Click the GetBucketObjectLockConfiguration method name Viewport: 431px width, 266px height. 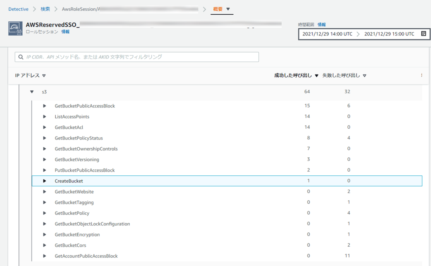(92, 224)
